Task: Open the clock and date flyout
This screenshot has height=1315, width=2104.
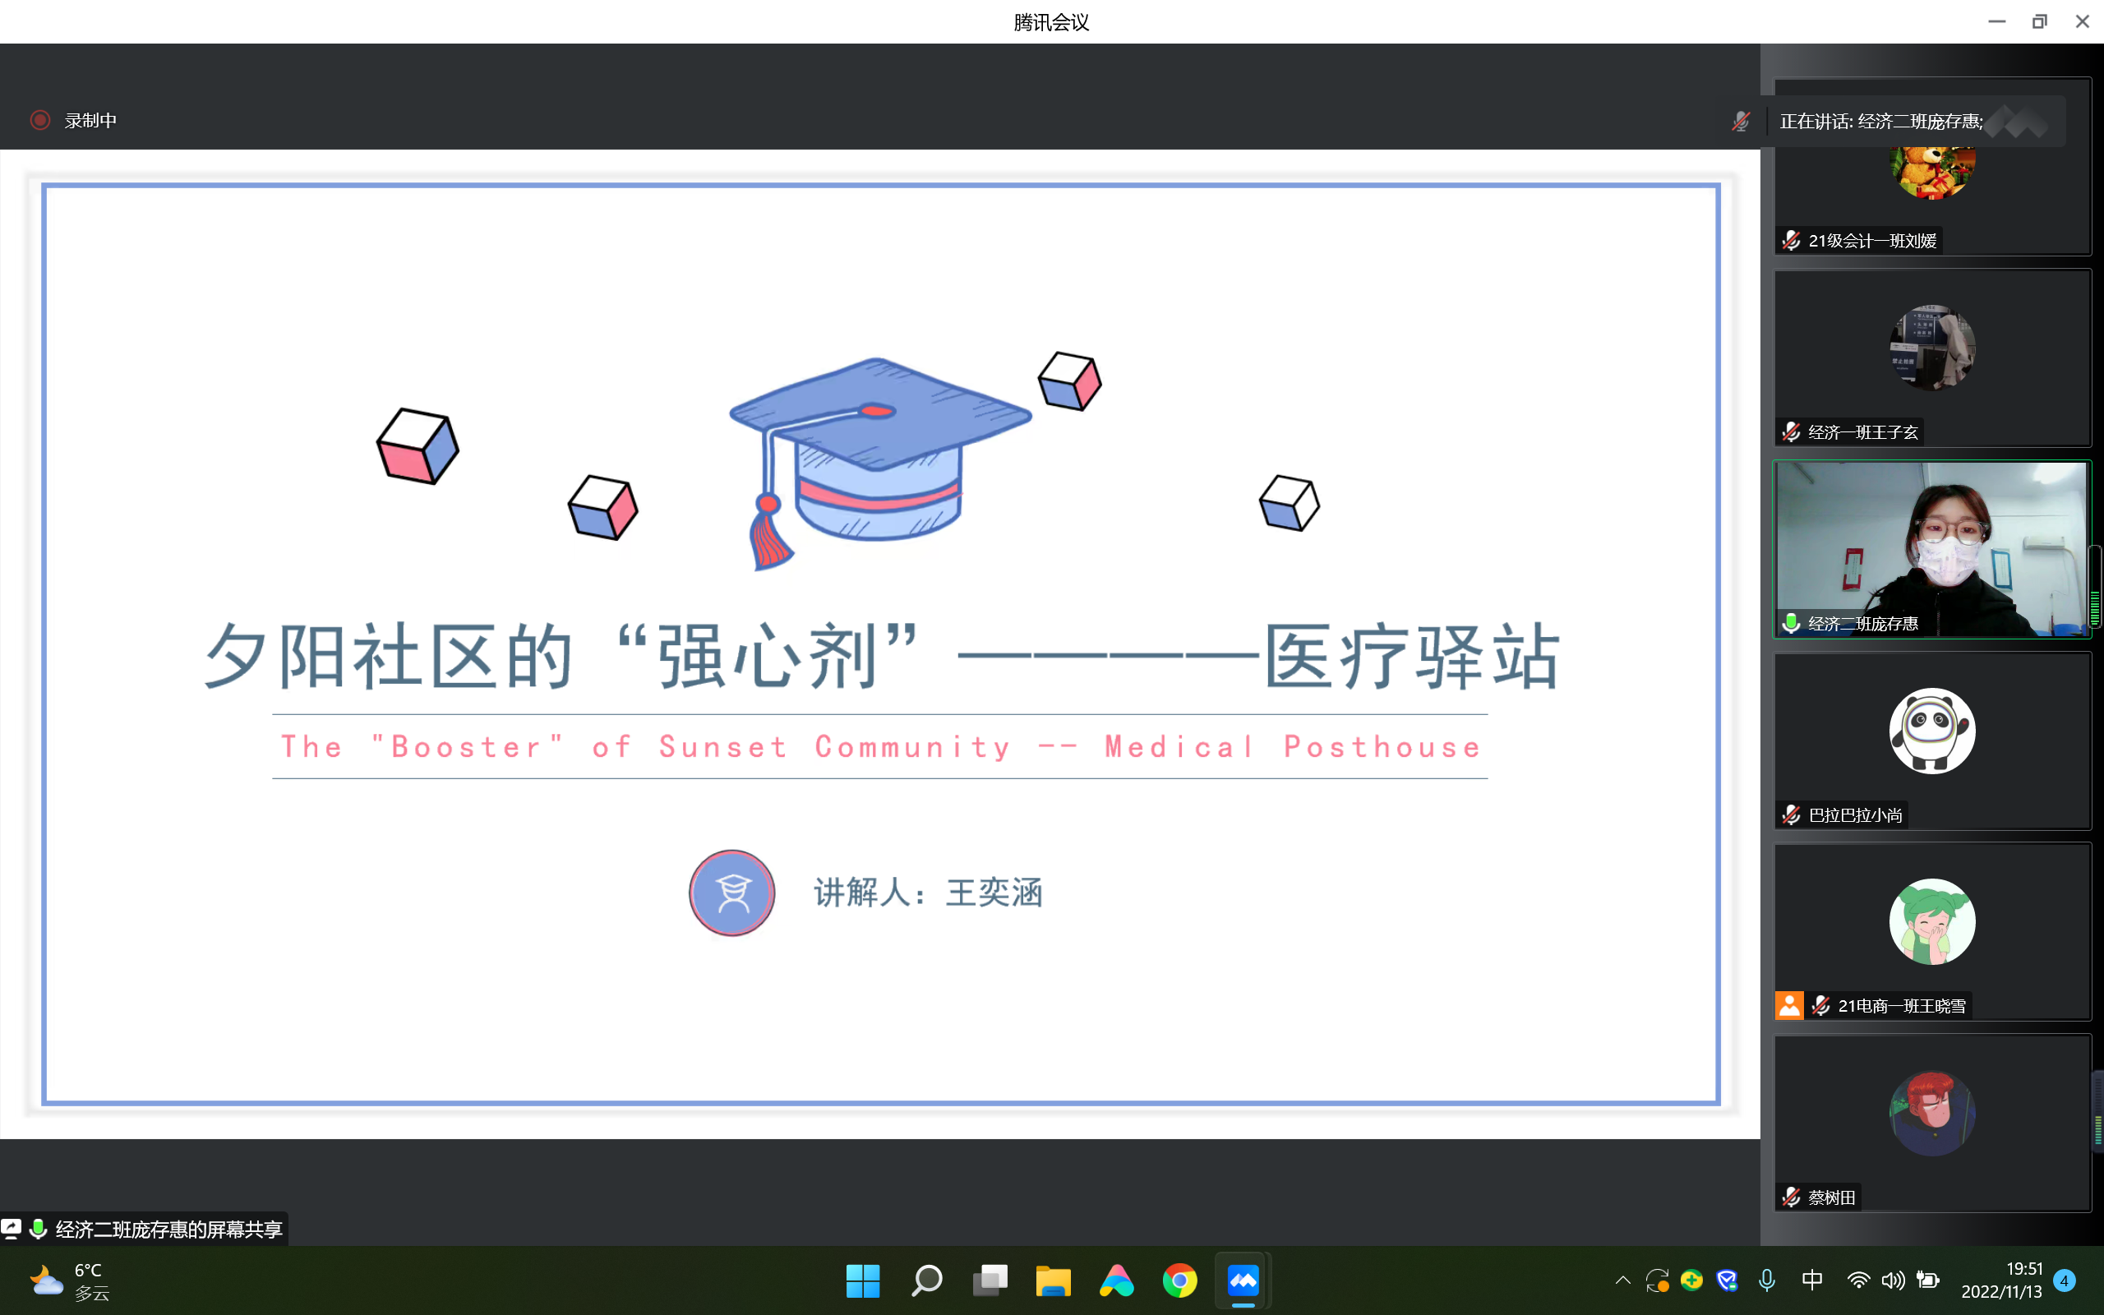Action: pos(2001,1280)
